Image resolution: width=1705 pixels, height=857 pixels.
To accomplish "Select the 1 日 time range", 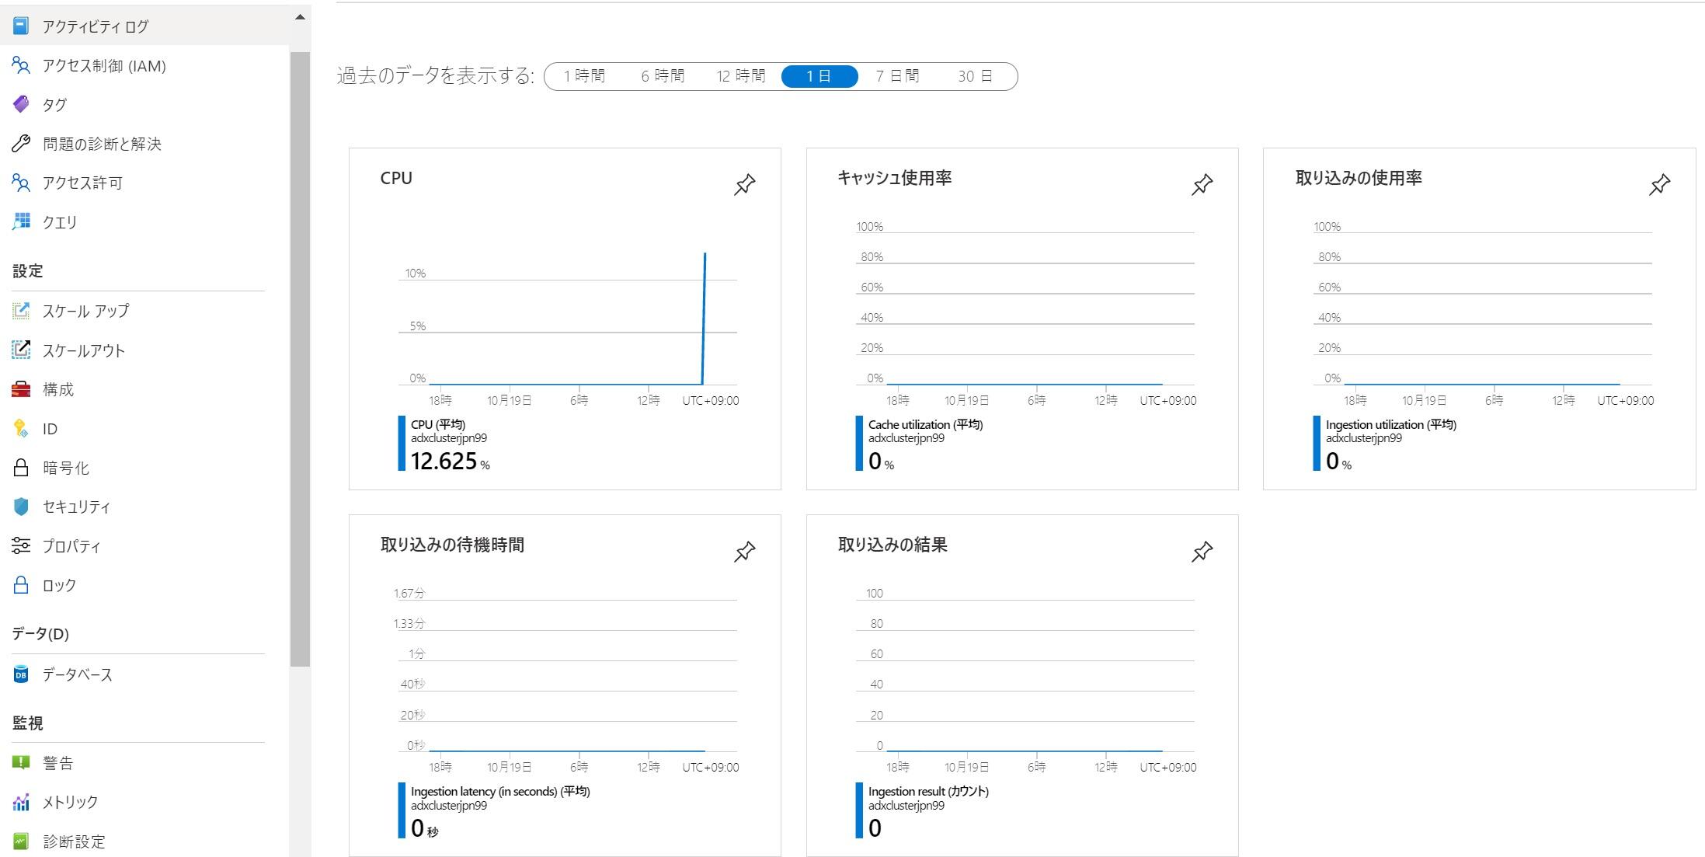I will click(819, 76).
